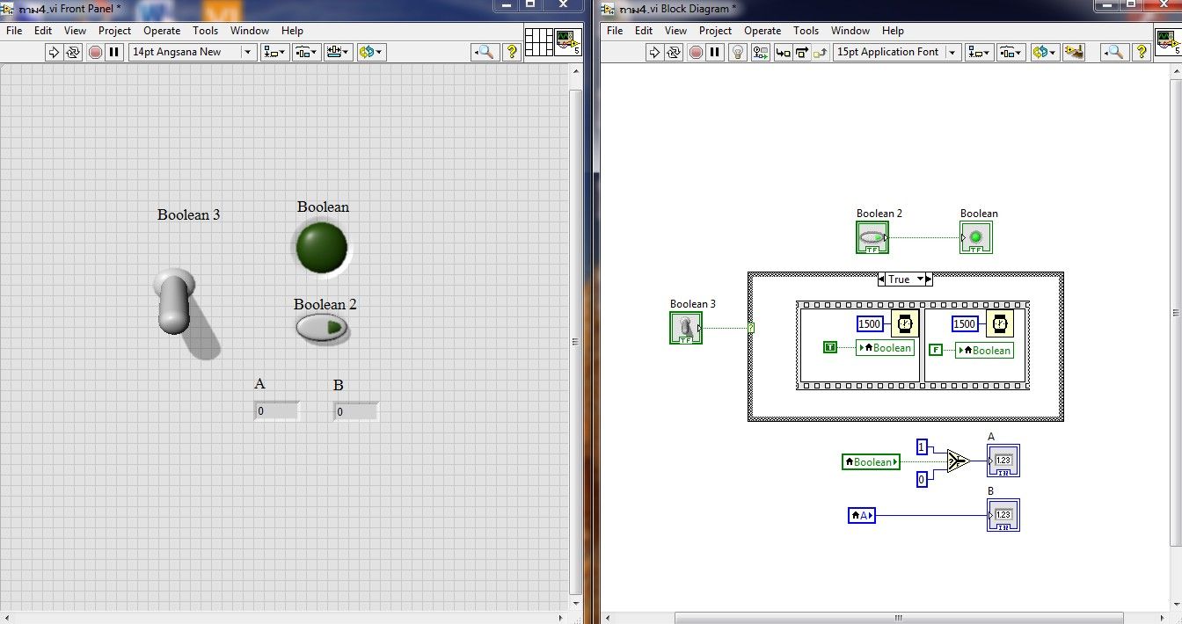
Task: Select the Boolean 2 terminal in diagram
Action: (x=872, y=237)
